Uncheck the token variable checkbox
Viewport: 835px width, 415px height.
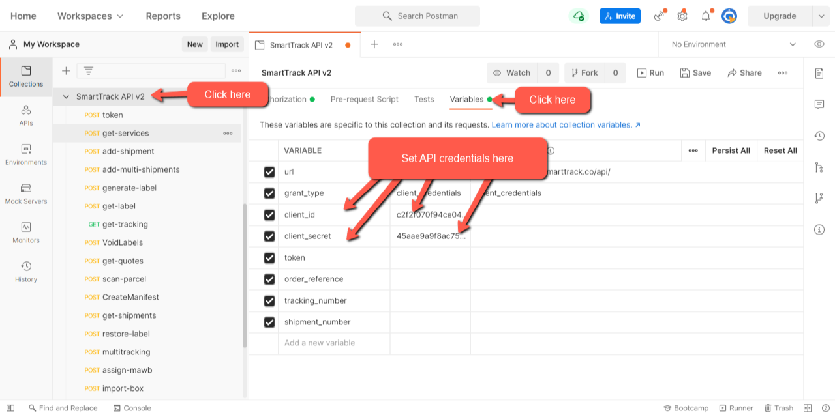(269, 258)
